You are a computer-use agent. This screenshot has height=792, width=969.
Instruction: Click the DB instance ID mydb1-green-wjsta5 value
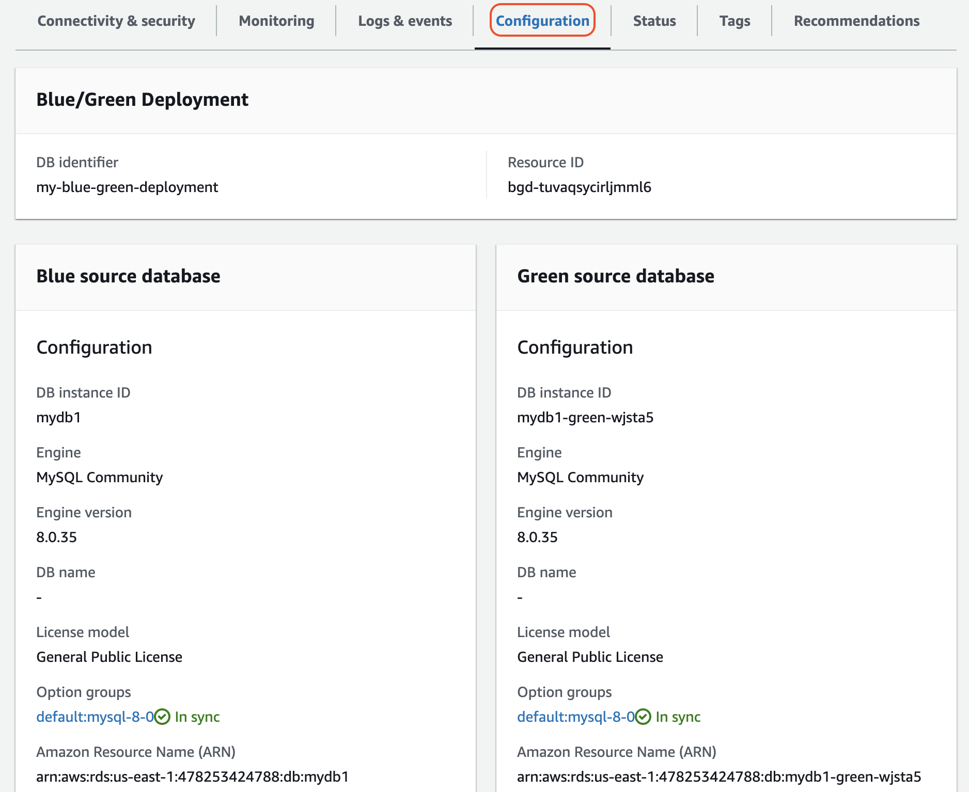(x=585, y=417)
